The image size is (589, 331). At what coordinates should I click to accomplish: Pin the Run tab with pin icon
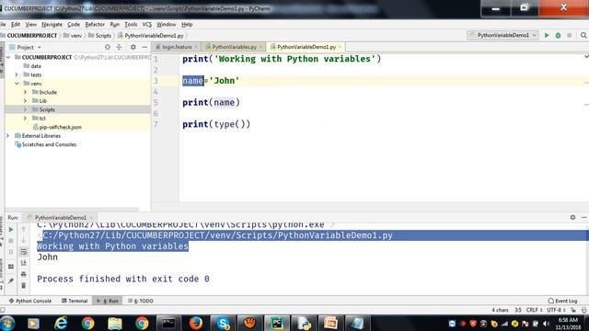[x=11, y=280]
